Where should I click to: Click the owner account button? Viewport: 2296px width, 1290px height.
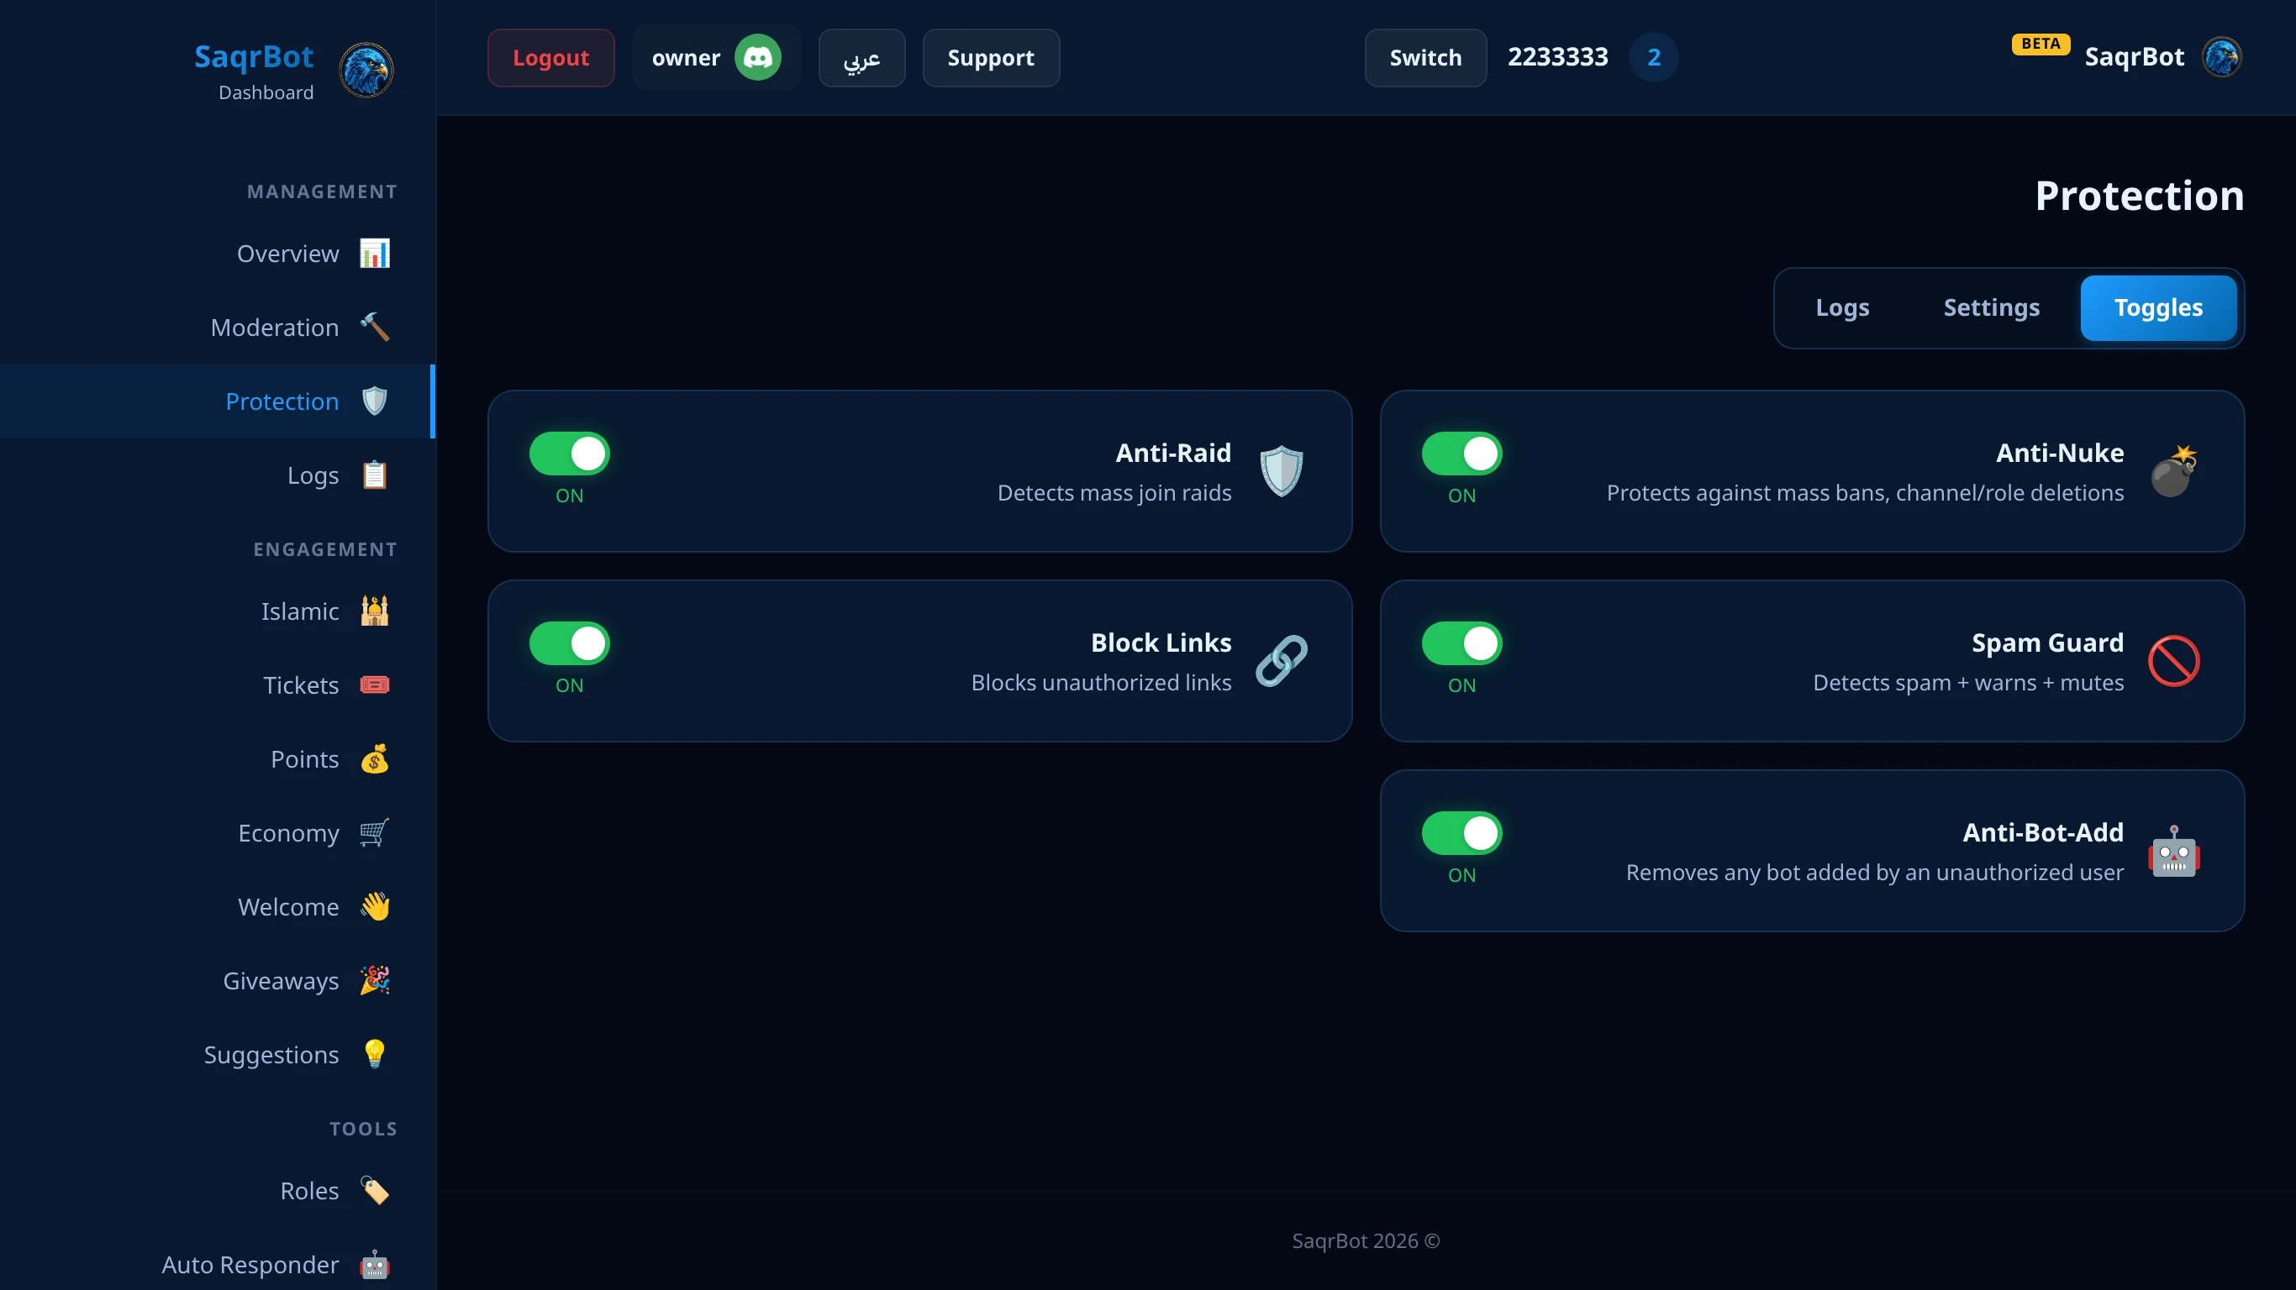point(717,58)
